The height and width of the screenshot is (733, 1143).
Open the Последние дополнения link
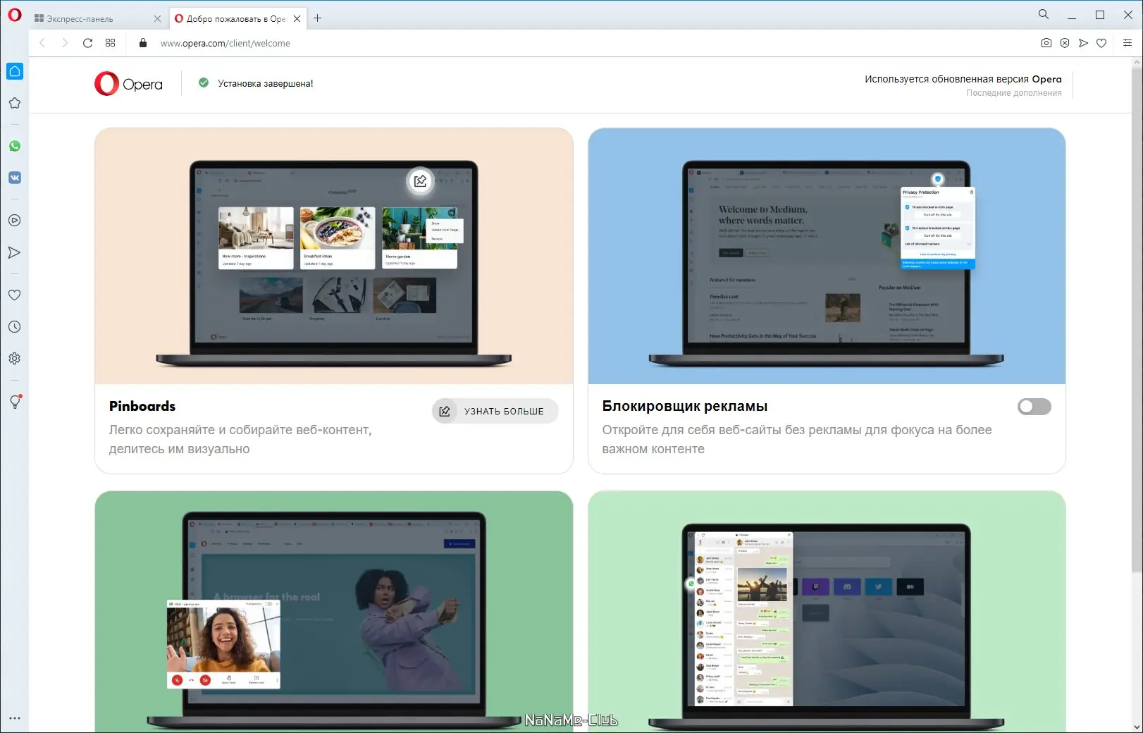pos(1013,93)
